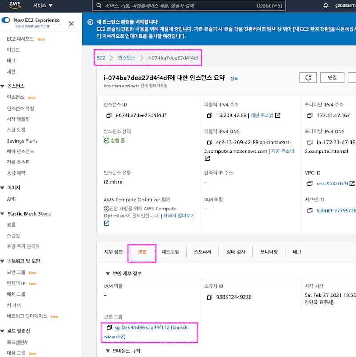356x357 pixels.
Task: Open the 태그 tab
Action: (x=297, y=252)
